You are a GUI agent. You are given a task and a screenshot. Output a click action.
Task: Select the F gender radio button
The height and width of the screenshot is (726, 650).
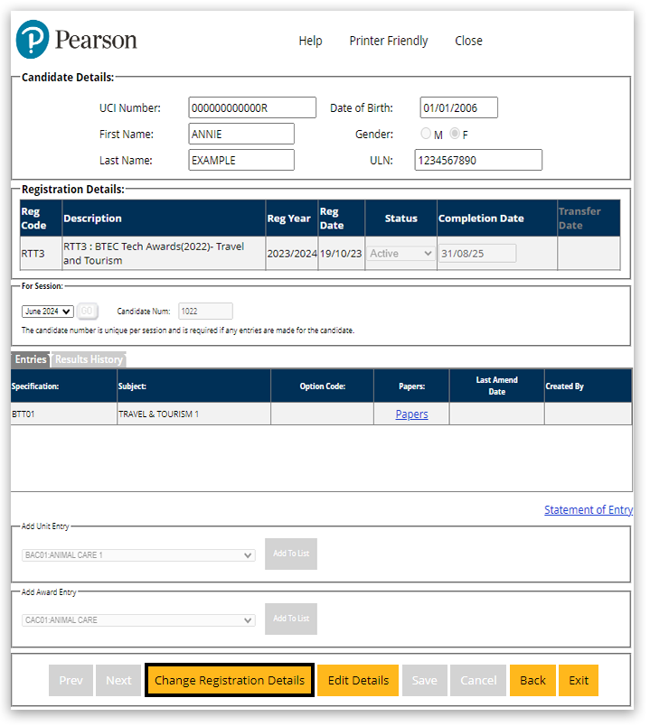pos(455,135)
